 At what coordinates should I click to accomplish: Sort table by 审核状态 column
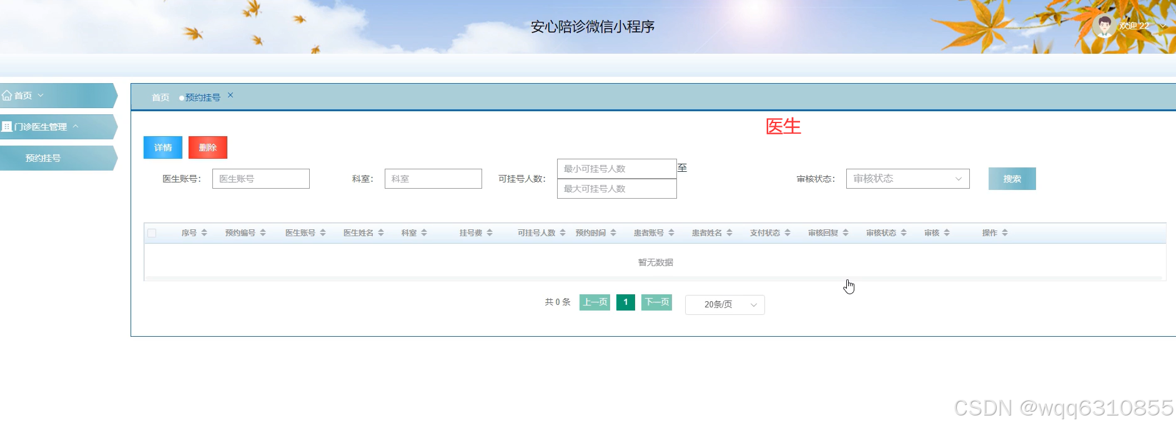(904, 233)
